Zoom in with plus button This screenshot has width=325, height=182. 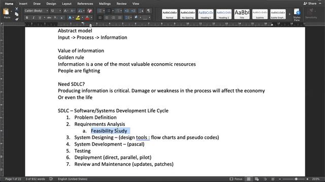click(307, 179)
